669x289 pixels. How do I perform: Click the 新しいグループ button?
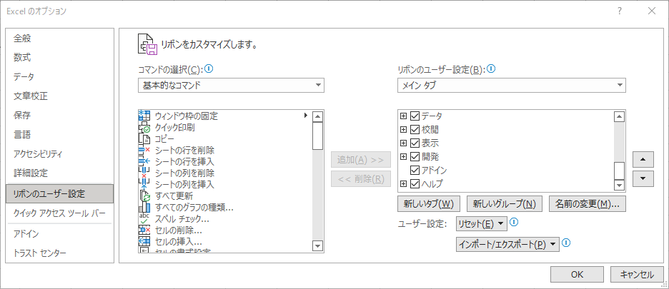point(505,204)
